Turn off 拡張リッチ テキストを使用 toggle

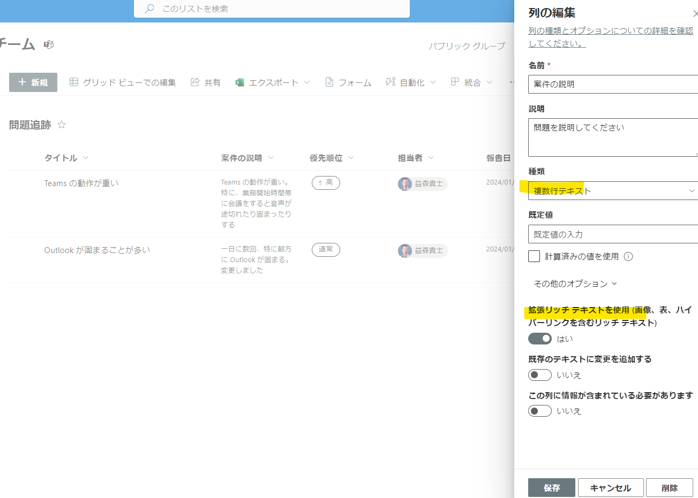pyautogui.click(x=540, y=339)
